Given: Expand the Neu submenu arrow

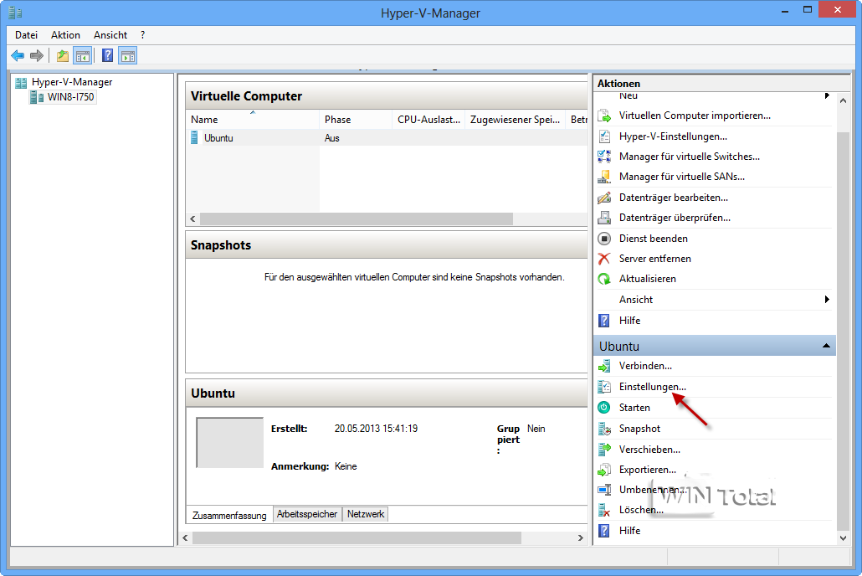Looking at the screenshot, I should click(x=827, y=95).
